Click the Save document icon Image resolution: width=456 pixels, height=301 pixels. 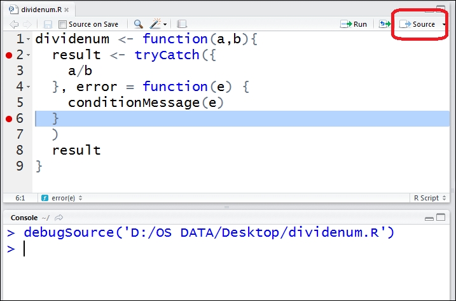point(48,24)
